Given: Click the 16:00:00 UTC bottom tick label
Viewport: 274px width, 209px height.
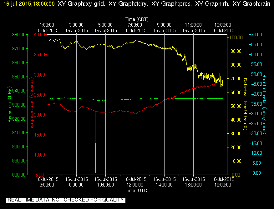Looking at the screenshot, I should (193, 185).
